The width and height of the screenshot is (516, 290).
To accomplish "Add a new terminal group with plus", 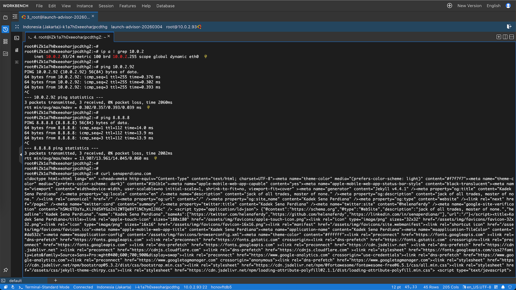I will point(56,280).
